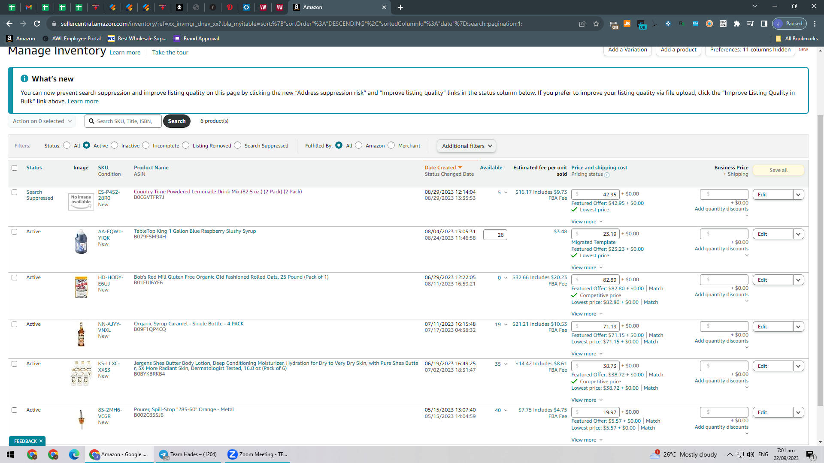
Task: Go back to previous page
Action: 9,24
